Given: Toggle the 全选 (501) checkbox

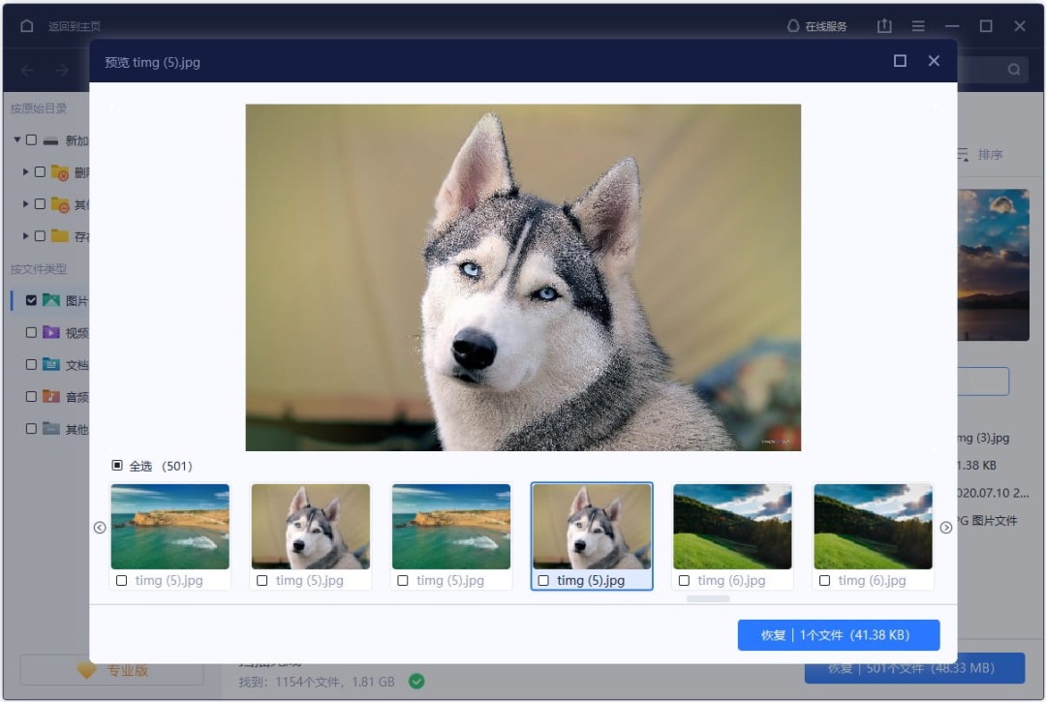Looking at the screenshot, I should click(117, 466).
